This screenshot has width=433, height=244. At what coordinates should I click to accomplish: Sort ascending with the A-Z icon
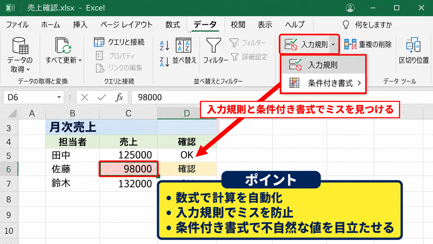[164, 46]
